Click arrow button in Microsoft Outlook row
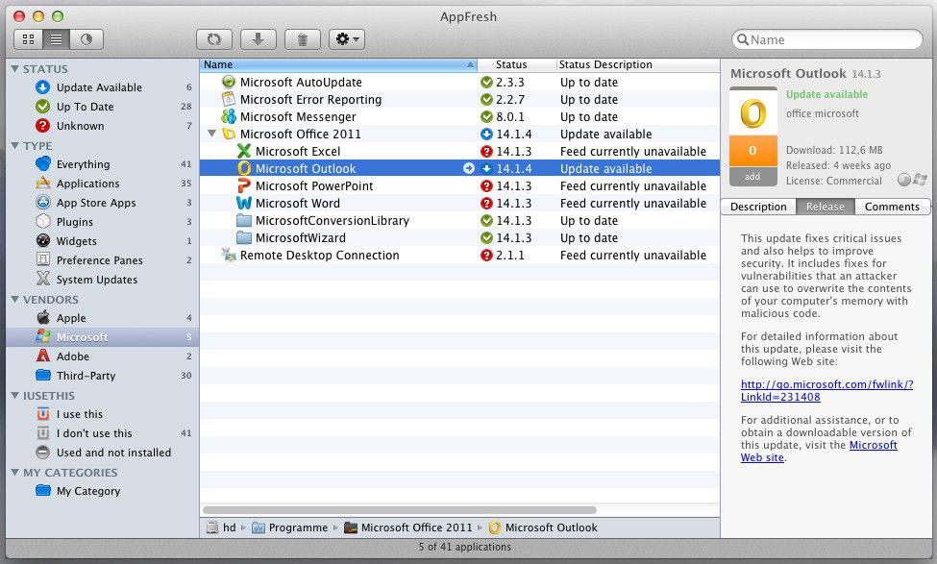Screen dimensions: 937x564 click(469, 168)
